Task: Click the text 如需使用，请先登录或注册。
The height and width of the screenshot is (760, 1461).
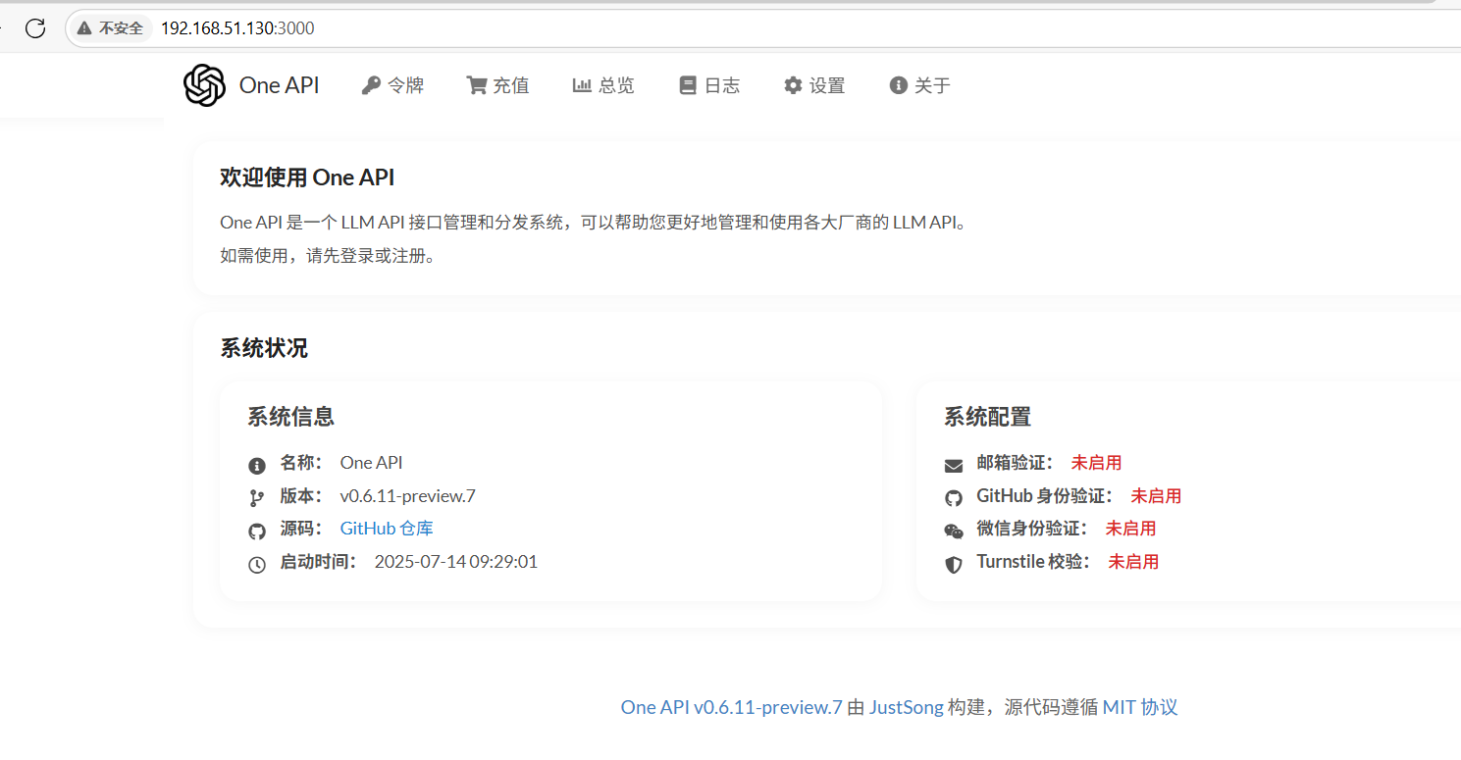Action: point(328,256)
